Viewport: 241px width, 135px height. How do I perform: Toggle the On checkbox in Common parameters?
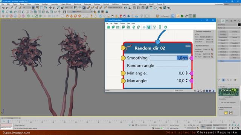196,34
